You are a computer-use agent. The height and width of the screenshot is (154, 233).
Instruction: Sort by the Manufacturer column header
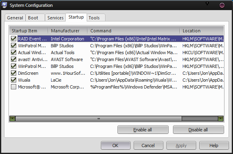tap(68, 31)
